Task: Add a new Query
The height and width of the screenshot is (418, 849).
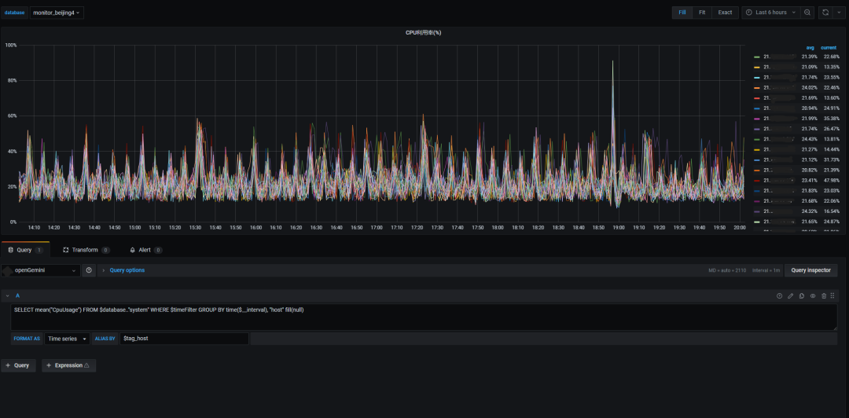Action: pos(18,365)
